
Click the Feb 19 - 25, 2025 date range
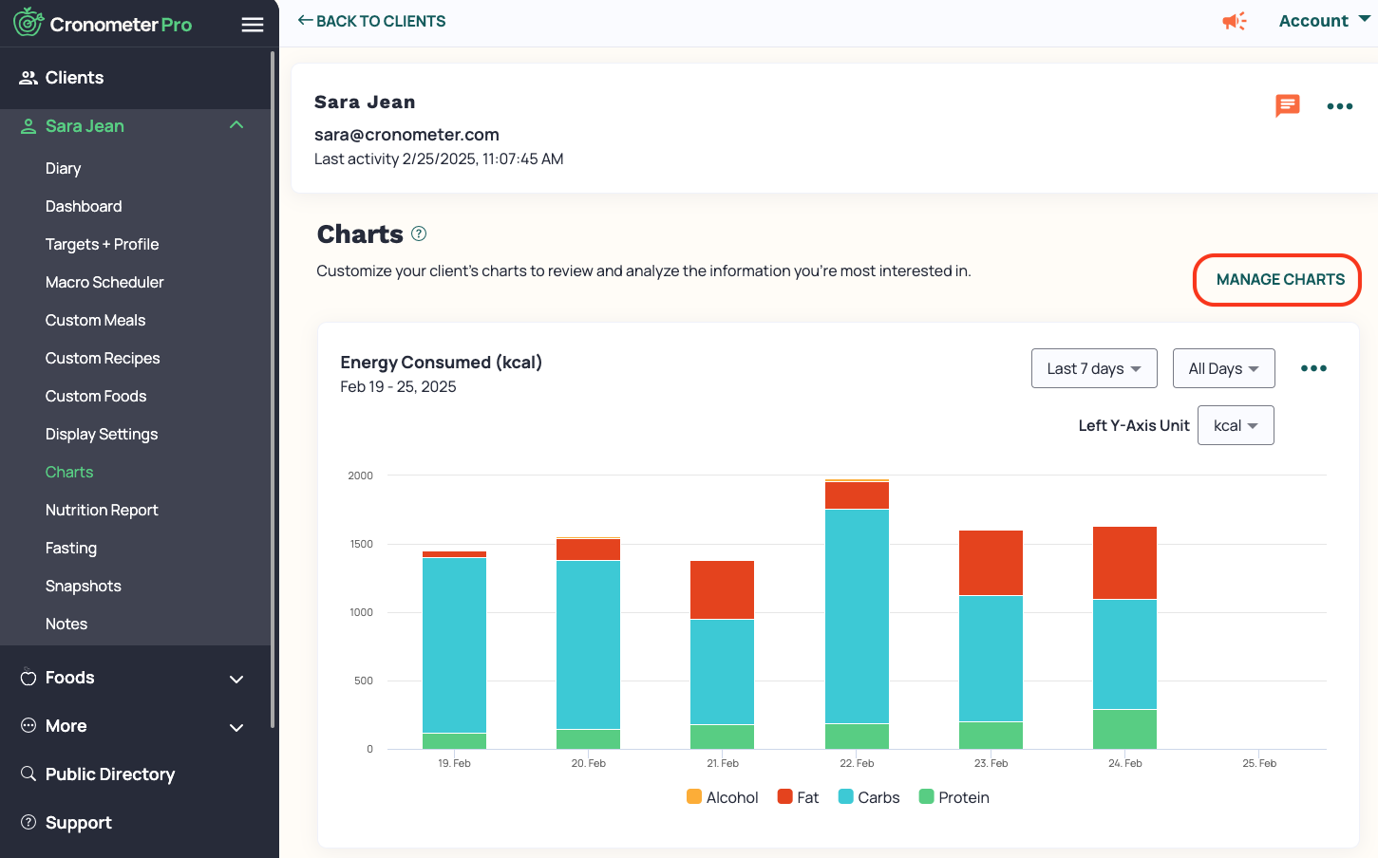pyautogui.click(x=398, y=386)
